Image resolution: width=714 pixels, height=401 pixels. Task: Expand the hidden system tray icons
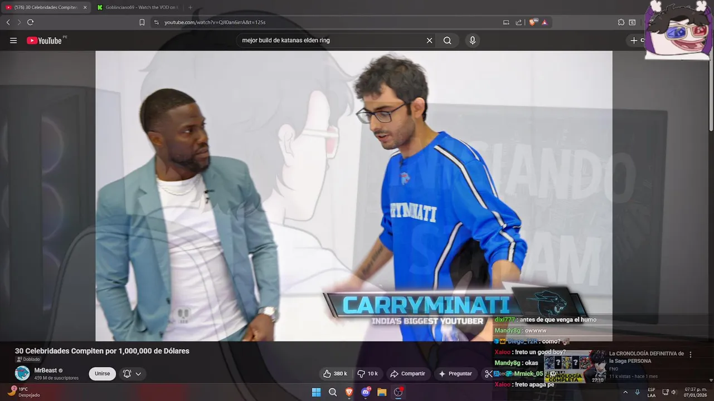tap(625, 392)
